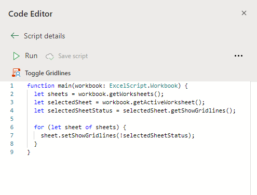Image resolution: width=257 pixels, height=195 pixels.
Task: Click setShowGridlines on line 7
Action: point(89,135)
